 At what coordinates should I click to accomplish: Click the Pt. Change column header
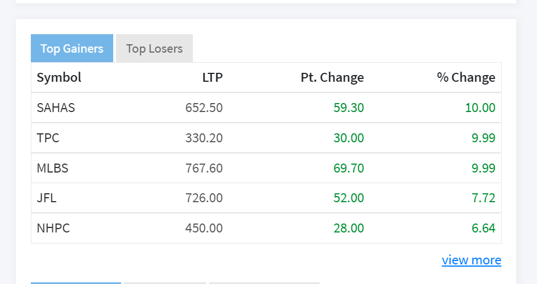(x=332, y=77)
